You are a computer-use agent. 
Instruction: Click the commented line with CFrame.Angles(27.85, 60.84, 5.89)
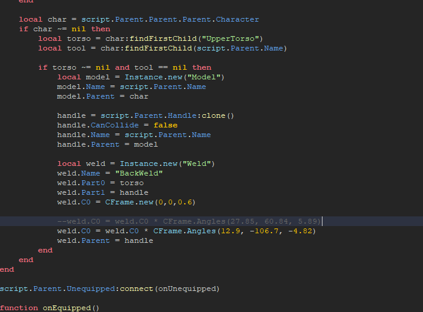pos(189,221)
